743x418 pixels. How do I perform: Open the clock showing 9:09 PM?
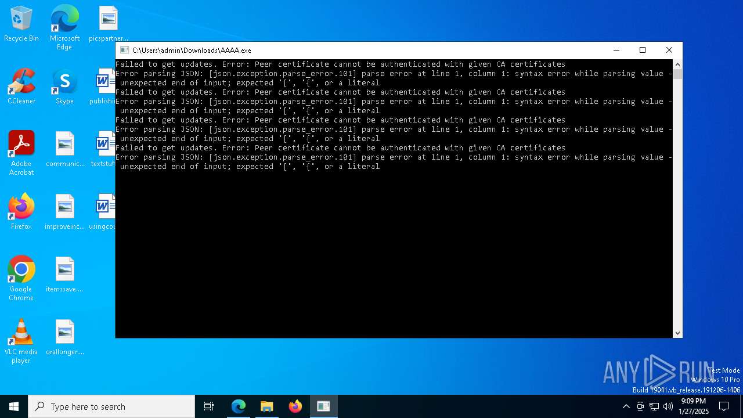[x=694, y=406]
